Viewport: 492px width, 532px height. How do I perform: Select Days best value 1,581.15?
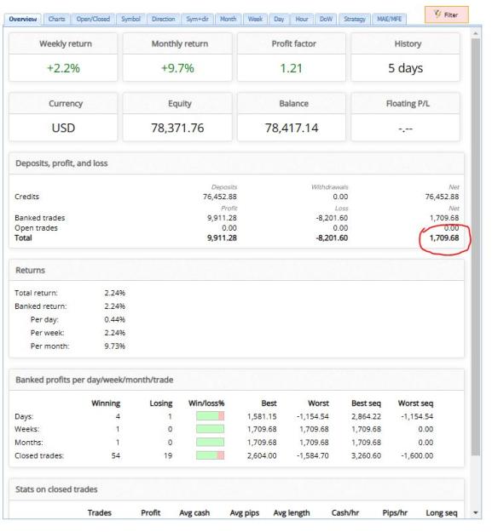click(x=262, y=416)
